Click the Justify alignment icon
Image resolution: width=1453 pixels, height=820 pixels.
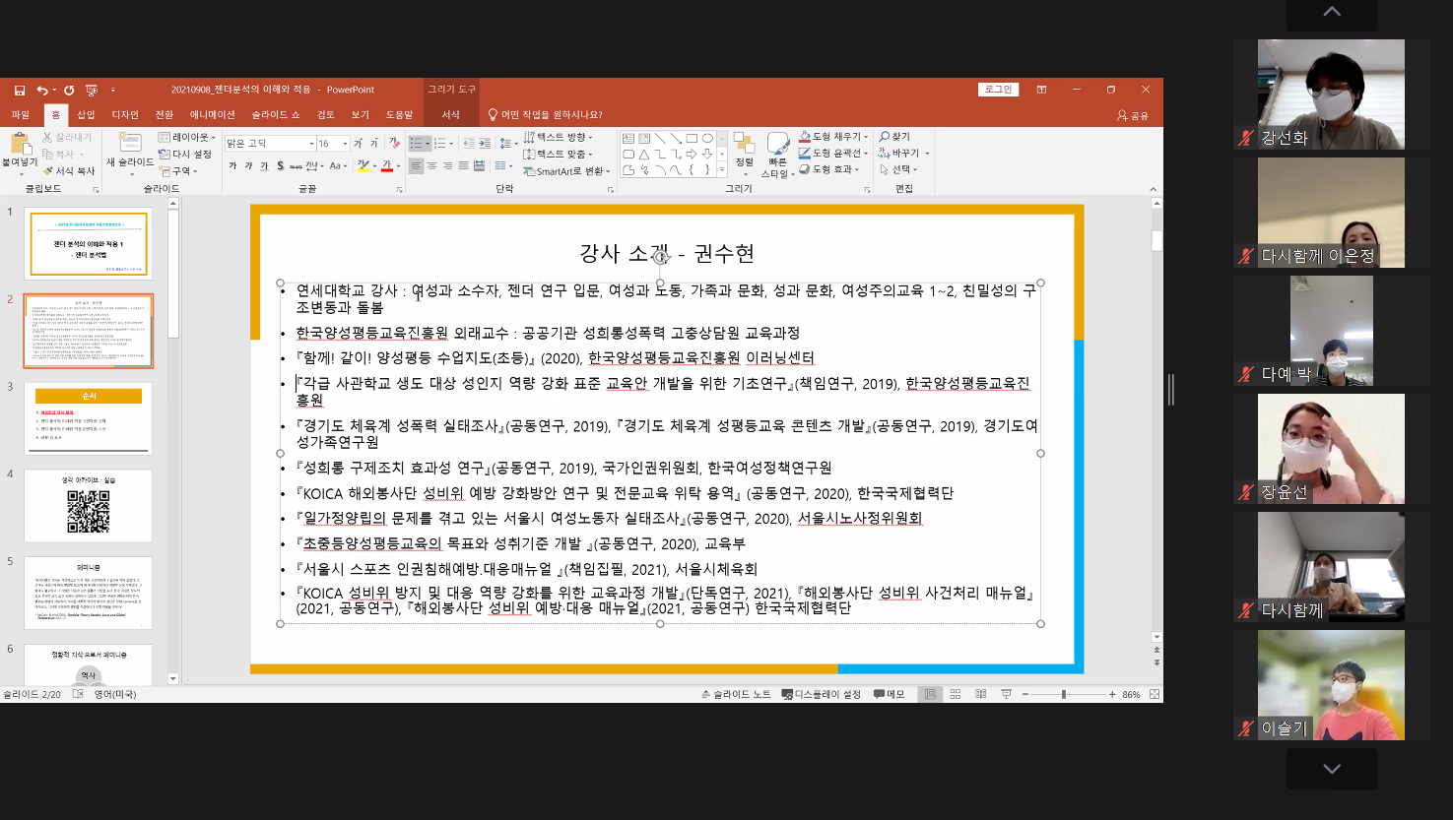[x=464, y=165]
